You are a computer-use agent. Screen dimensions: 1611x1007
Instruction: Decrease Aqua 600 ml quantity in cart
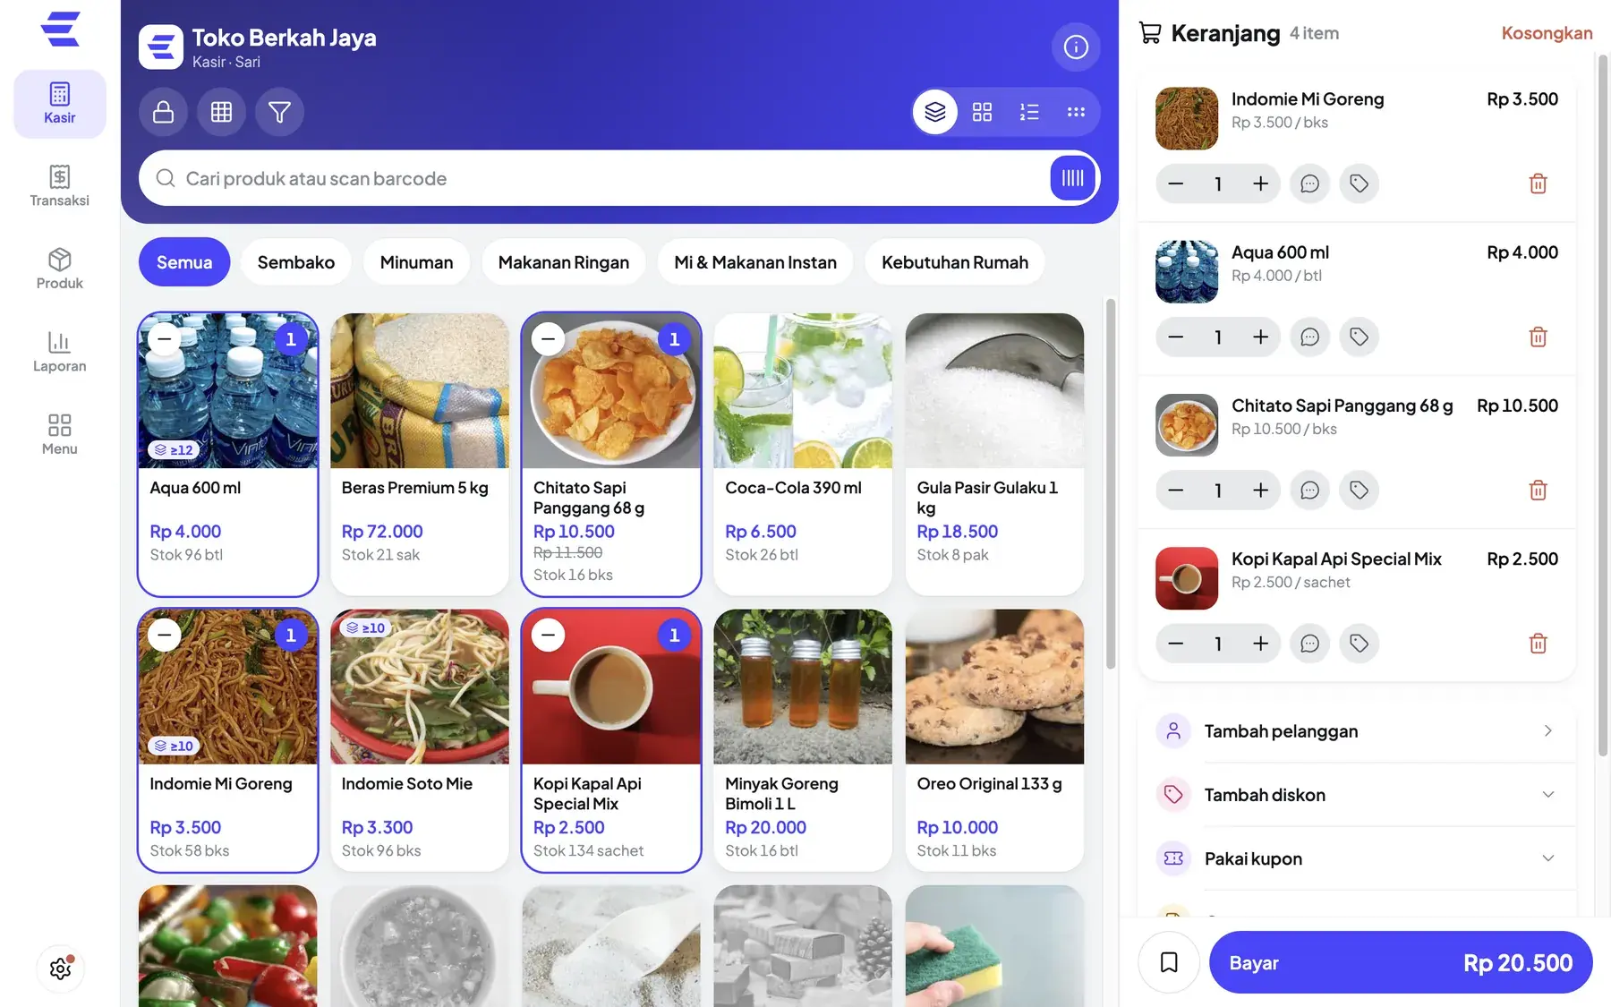[x=1176, y=337]
